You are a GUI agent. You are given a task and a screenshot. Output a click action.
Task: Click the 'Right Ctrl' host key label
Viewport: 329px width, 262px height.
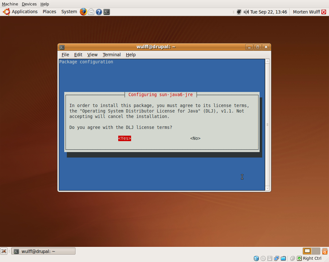(x=312, y=258)
